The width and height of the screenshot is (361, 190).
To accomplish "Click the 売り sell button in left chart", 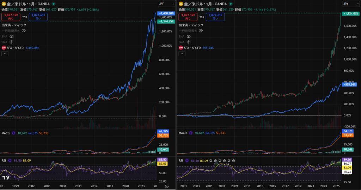I will [10, 17].
